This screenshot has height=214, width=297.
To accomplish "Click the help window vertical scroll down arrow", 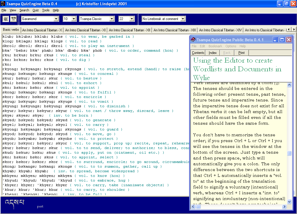I will [289, 202].
